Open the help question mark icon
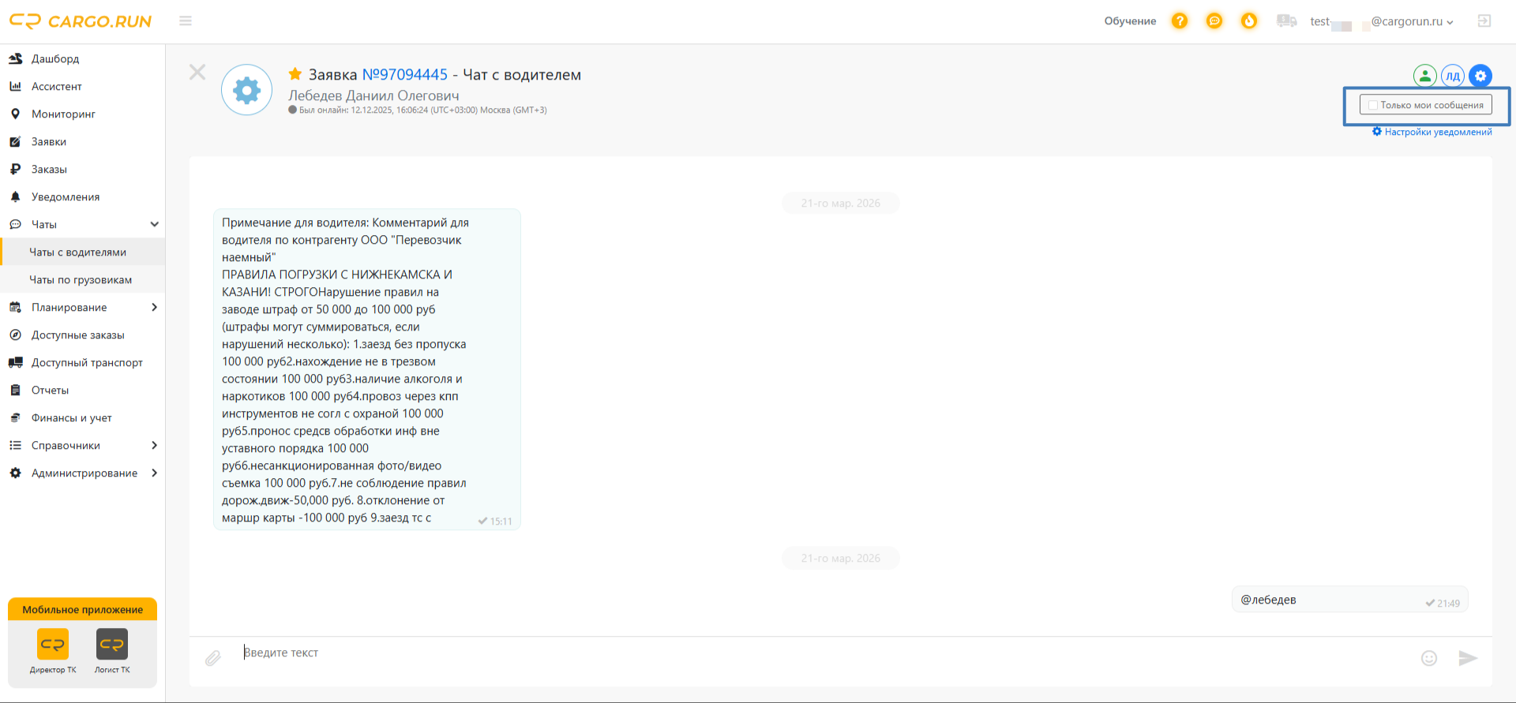This screenshot has width=1516, height=703. (x=1180, y=21)
